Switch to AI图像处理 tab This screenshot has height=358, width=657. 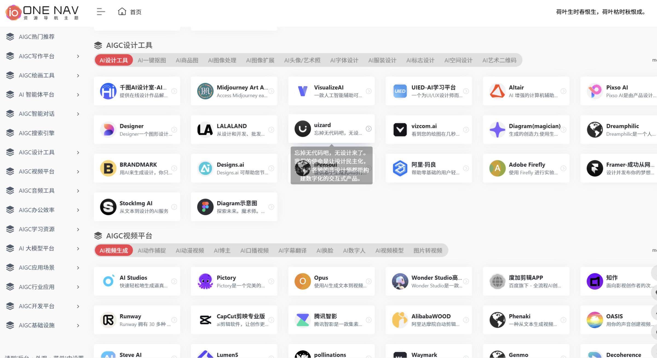pos(222,60)
